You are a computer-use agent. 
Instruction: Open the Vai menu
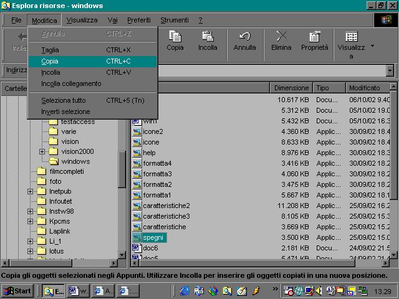pyautogui.click(x=112, y=20)
